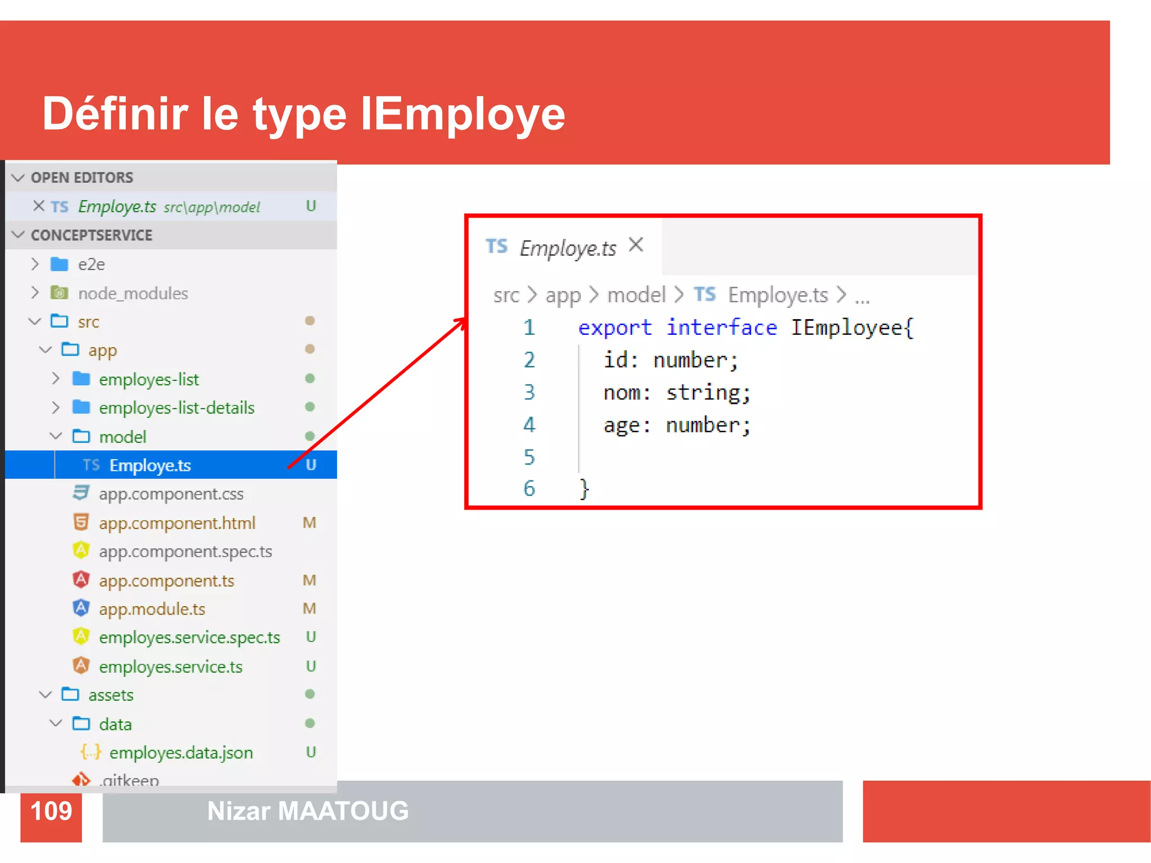1151x863 pixels.
Task: Collapse the OPEN EDITORS section
Action: click(x=19, y=178)
